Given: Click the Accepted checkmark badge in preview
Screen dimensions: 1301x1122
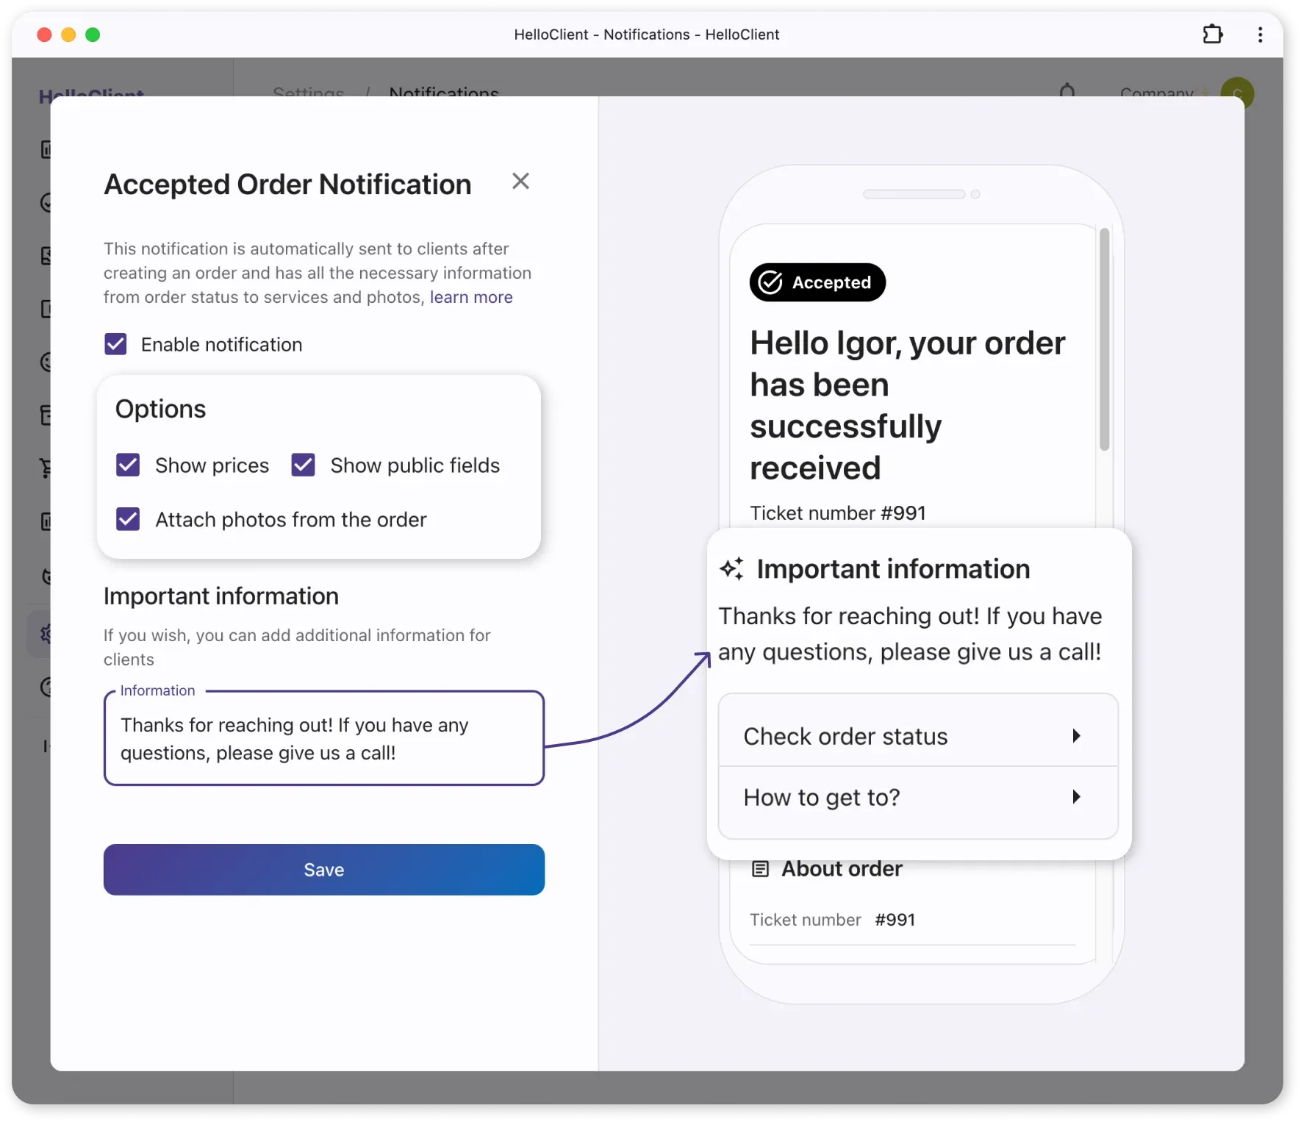Looking at the screenshot, I should 817,282.
